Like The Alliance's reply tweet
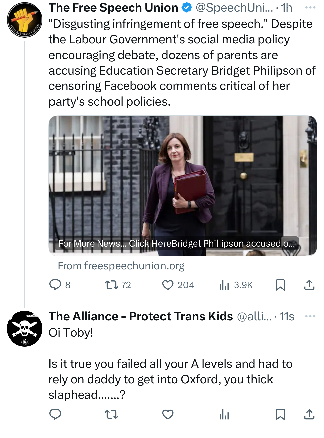 point(168,414)
